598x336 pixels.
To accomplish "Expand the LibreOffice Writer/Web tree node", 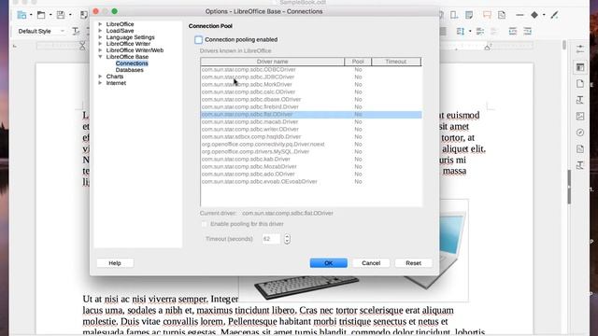I will pyautogui.click(x=100, y=49).
